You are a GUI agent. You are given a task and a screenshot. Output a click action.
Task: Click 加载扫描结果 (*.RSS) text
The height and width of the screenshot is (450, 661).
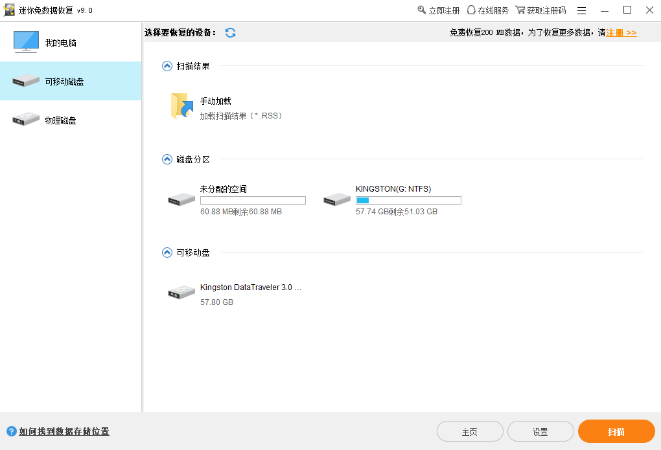point(240,116)
